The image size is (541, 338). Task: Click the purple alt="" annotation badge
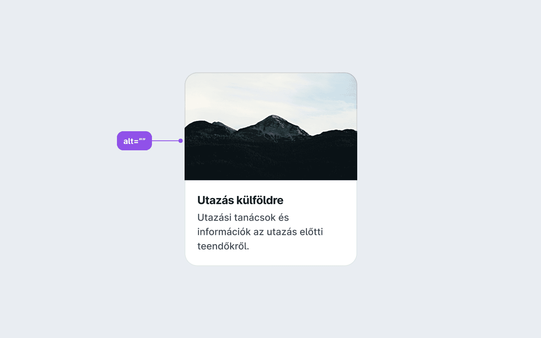coord(134,141)
